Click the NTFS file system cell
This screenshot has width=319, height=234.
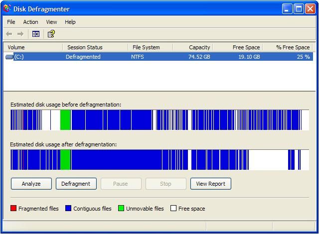[x=138, y=57]
